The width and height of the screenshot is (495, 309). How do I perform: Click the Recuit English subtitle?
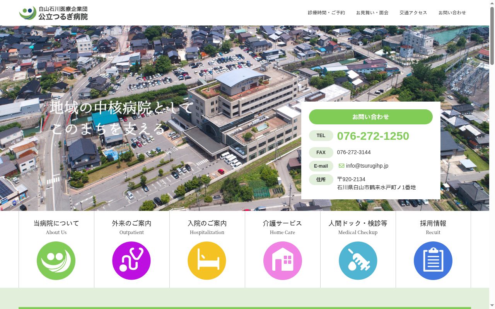tap(433, 233)
